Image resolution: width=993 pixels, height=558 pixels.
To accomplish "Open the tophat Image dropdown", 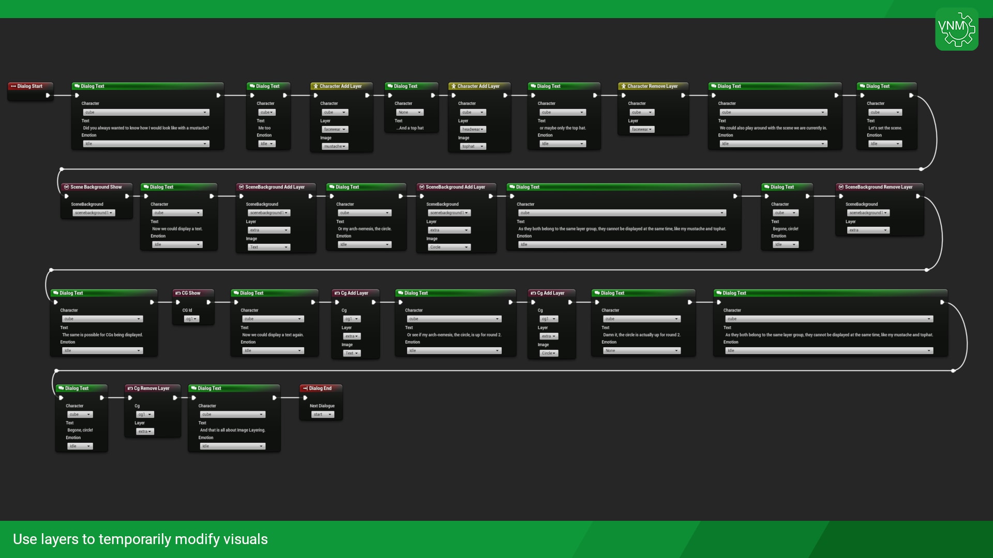I will 473,147.
